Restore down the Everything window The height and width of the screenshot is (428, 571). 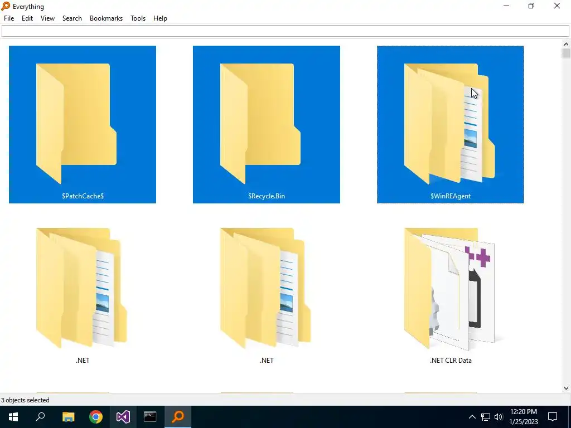531,6
